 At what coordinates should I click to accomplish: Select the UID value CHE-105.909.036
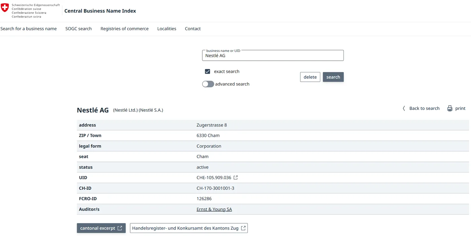tap(214, 178)
